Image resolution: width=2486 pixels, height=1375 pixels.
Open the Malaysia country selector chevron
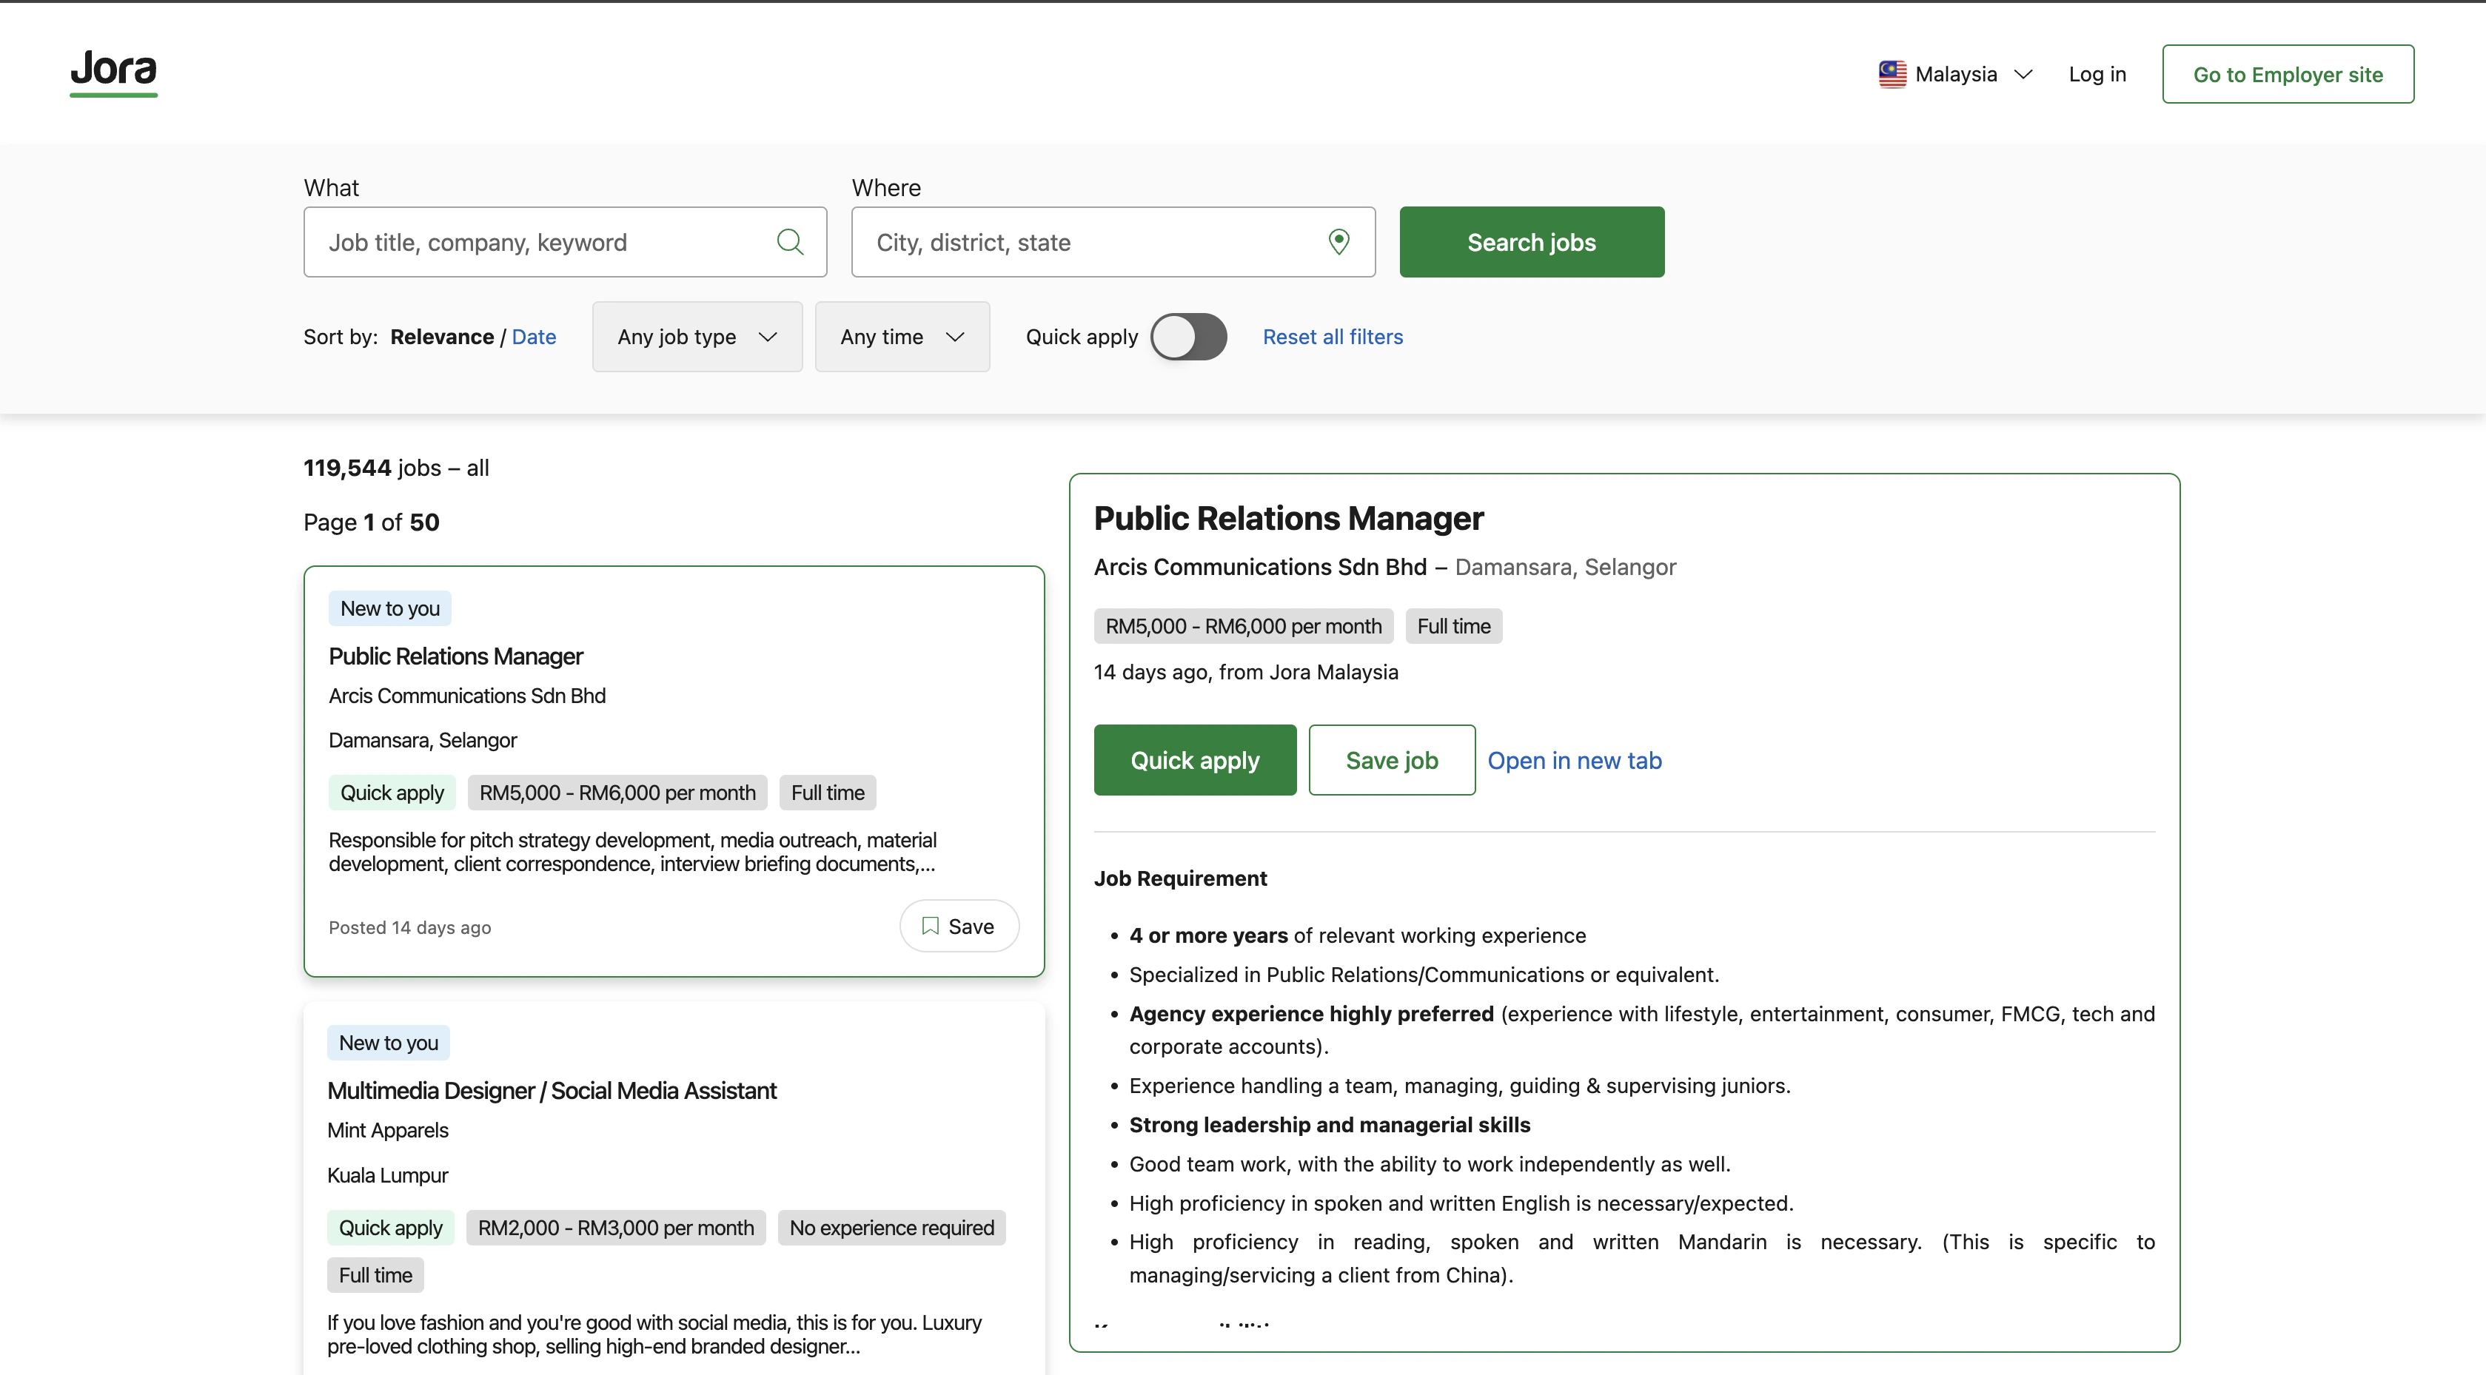(x=2024, y=74)
